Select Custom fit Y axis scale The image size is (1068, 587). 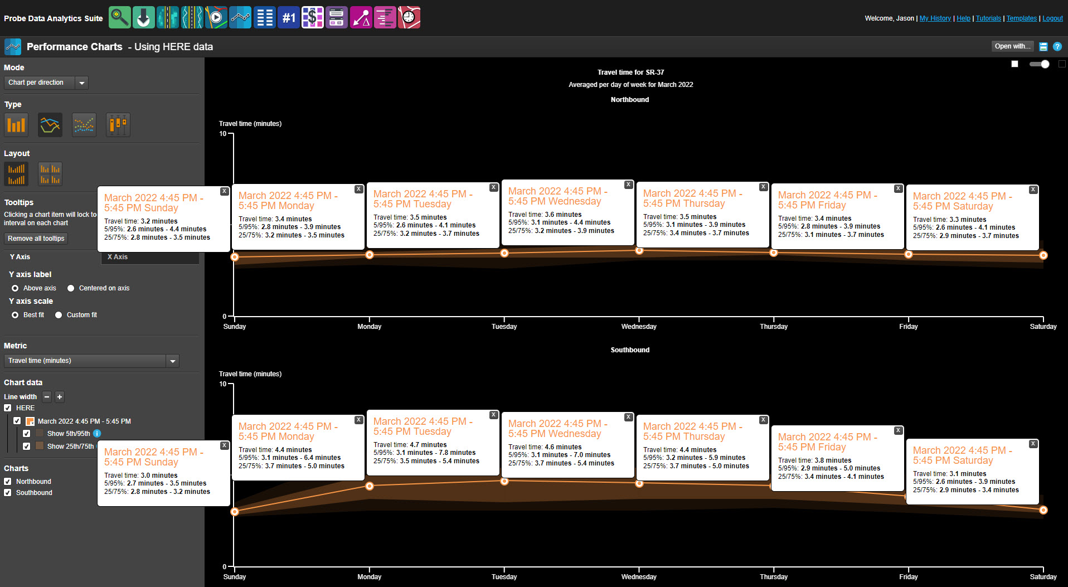click(59, 315)
